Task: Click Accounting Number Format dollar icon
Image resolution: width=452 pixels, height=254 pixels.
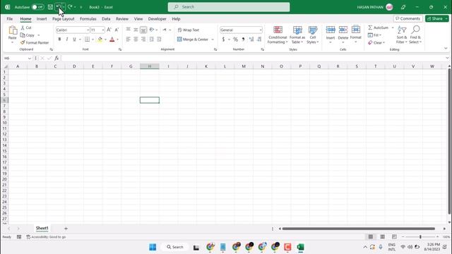Action: point(223,40)
